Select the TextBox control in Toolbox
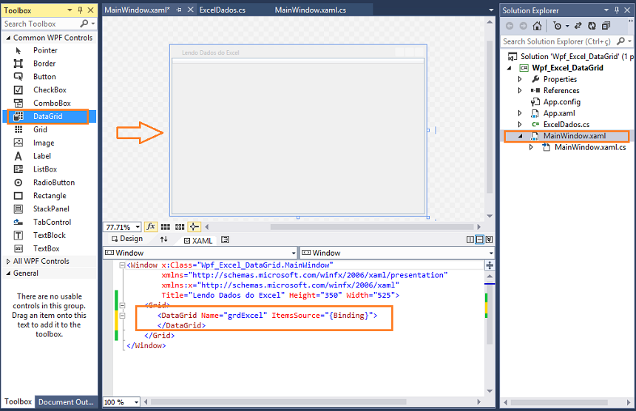 pyautogui.click(x=50, y=248)
